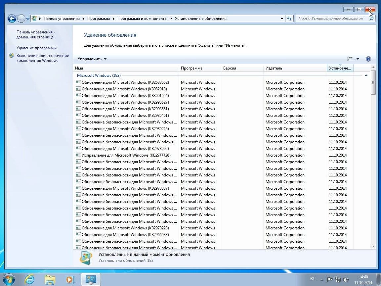Screen dimensions: 381x286
Task: Click the Back navigation arrow button
Action: [12, 19]
